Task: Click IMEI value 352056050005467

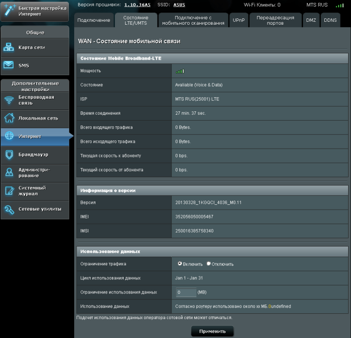Action: 194,216
